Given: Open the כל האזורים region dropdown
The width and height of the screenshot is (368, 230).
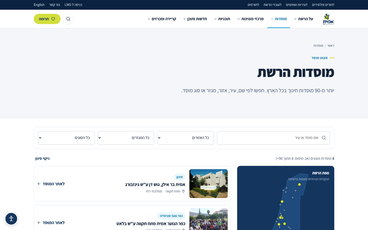Looking at the screenshot, I should (x=186, y=138).
